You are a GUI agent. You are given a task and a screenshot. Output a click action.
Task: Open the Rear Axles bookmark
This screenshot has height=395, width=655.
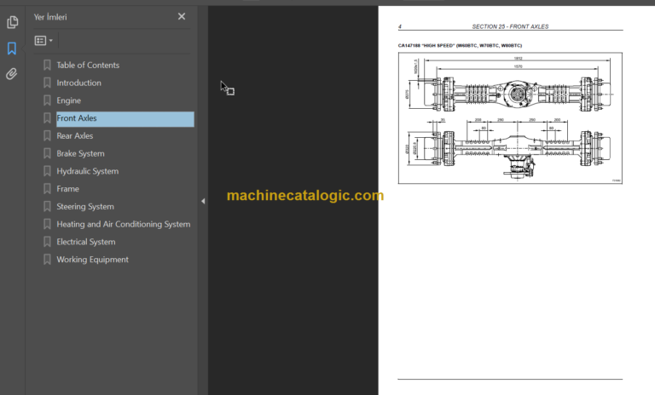(x=75, y=135)
